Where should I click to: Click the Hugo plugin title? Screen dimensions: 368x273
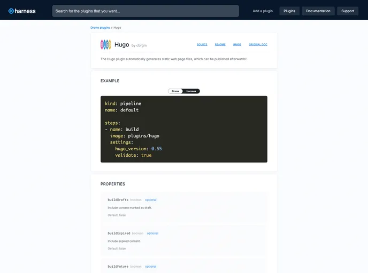[121, 44]
